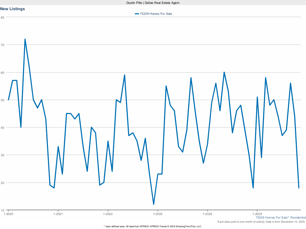Select the 1-2022 x-axis label
This screenshot has width=306, height=229.
(108, 214)
